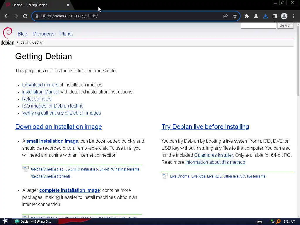
Task: Click the lock icon in address bar
Action: point(37,16)
